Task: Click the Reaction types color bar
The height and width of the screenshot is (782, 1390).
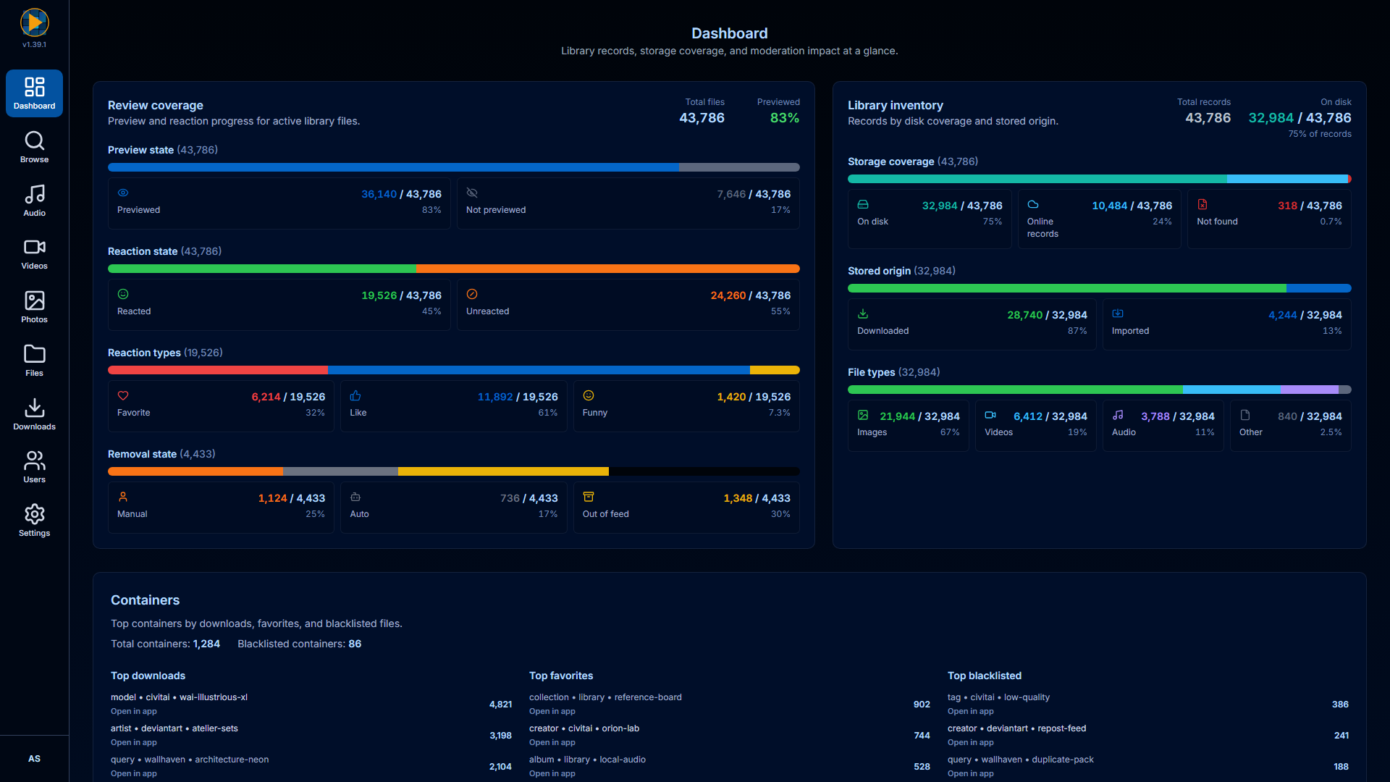Action: pyautogui.click(x=454, y=370)
